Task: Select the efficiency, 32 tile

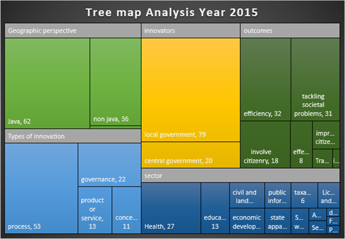Action: pos(265,80)
